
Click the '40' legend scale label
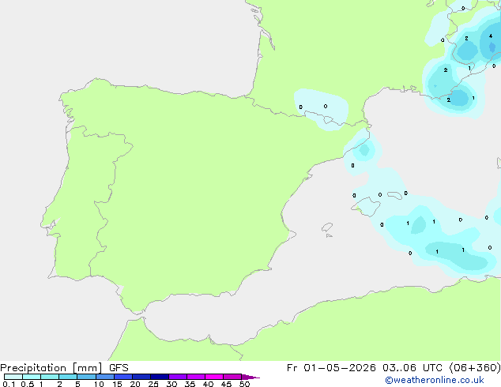pos(208,384)
